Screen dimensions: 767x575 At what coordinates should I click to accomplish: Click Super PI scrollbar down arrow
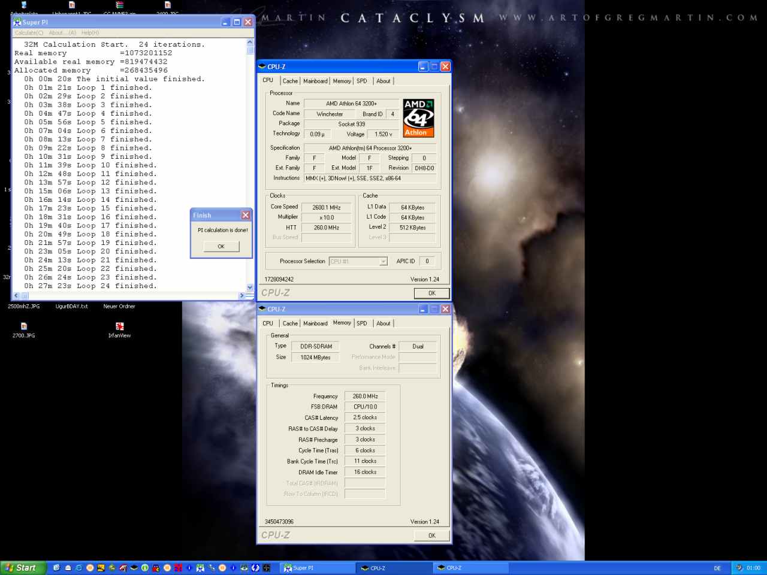(x=250, y=287)
